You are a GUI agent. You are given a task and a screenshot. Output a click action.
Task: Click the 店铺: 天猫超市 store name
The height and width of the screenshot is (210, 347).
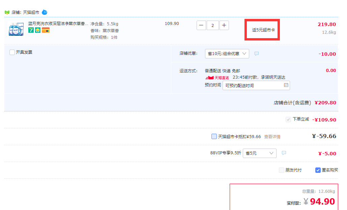[x=25, y=12]
